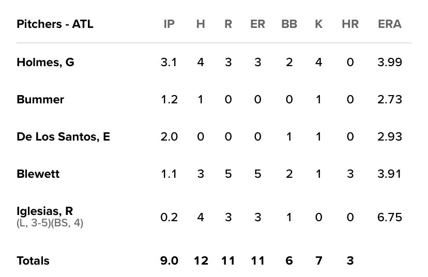Click total innings pitched 9.0
The image size is (428, 277).
169,261
